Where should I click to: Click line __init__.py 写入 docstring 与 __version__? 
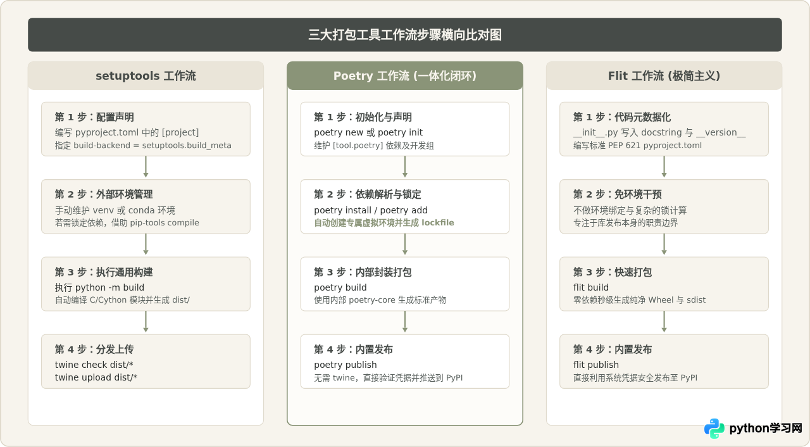coord(659,132)
